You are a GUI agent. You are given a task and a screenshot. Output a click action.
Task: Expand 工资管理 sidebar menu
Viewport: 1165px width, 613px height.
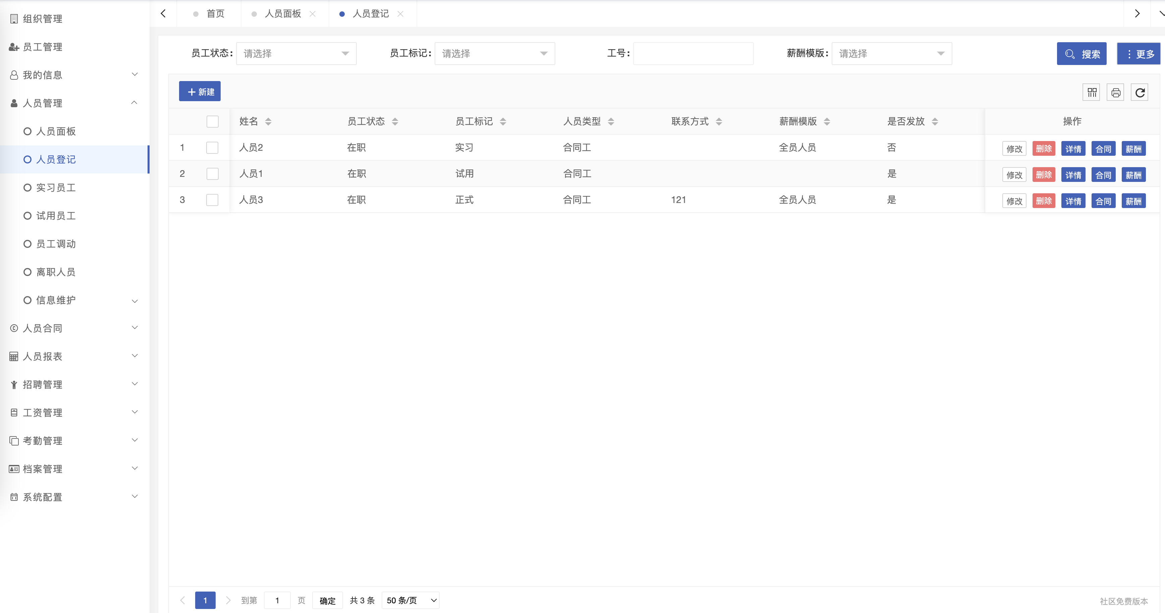pyautogui.click(x=75, y=412)
